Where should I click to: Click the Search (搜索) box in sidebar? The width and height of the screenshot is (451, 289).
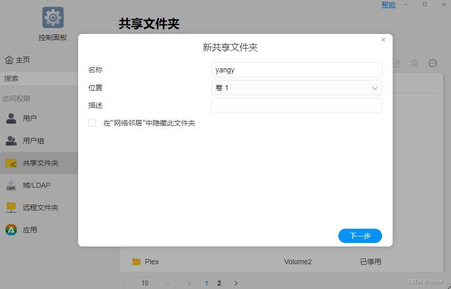(39, 78)
